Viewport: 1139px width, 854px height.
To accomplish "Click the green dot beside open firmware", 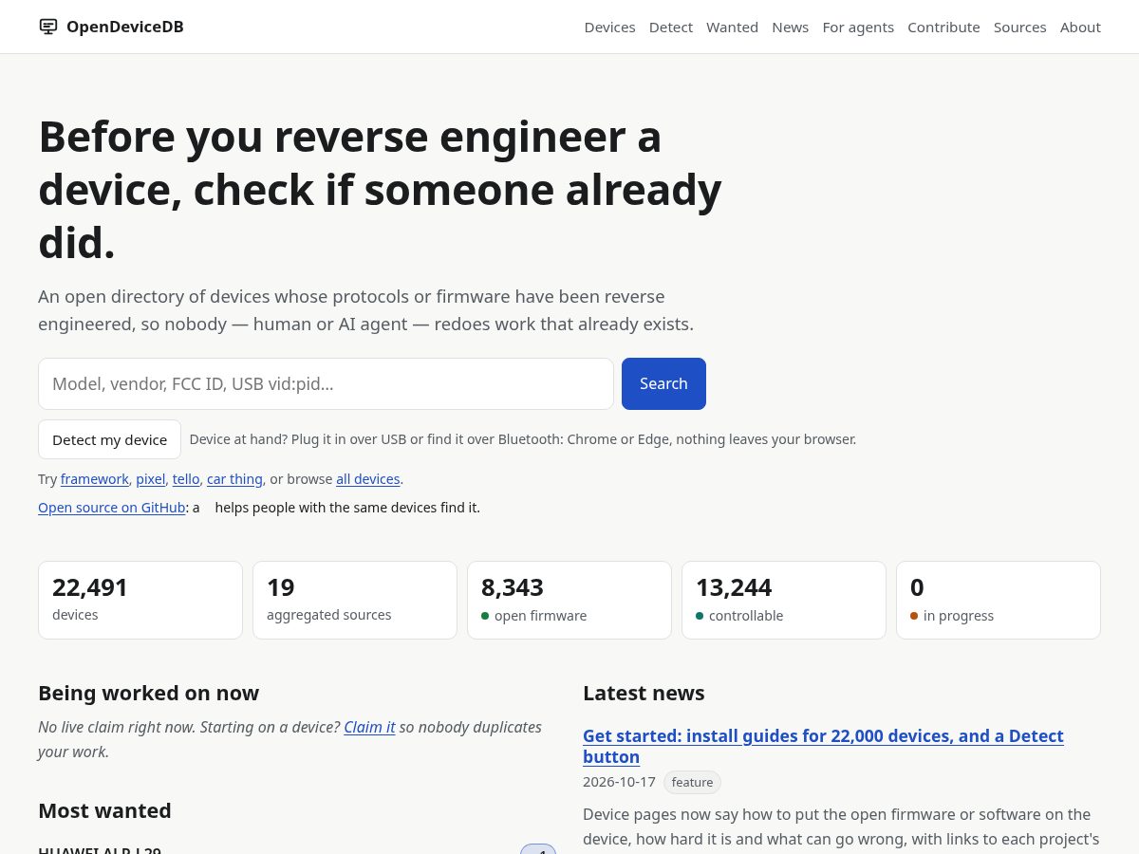I will (485, 616).
